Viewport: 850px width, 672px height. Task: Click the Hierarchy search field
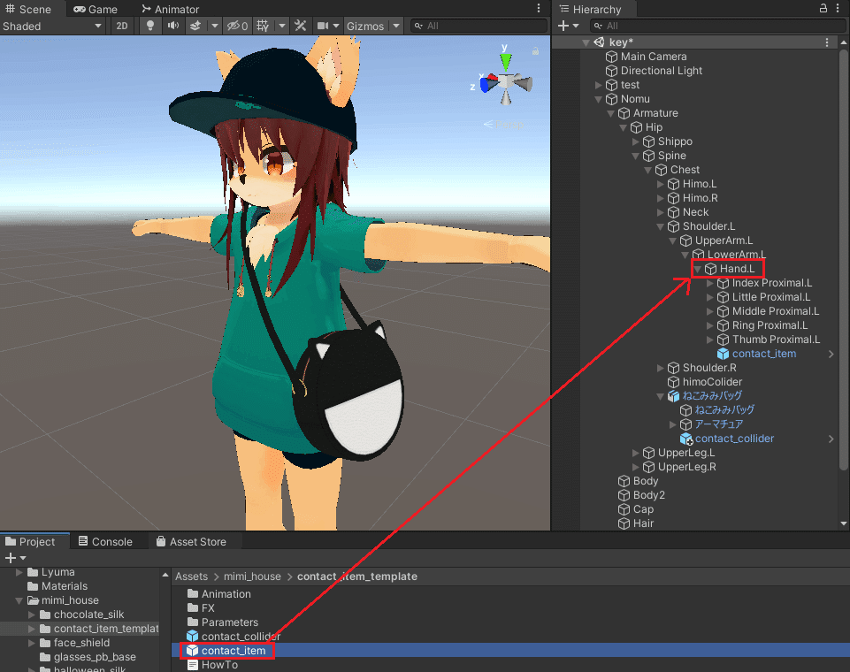pyautogui.click(x=716, y=26)
